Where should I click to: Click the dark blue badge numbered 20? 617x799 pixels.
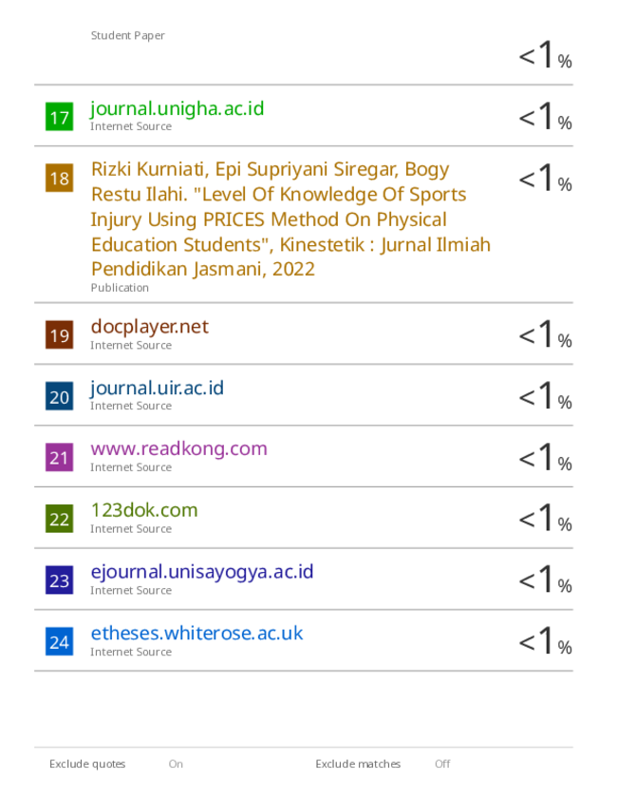(59, 396)
